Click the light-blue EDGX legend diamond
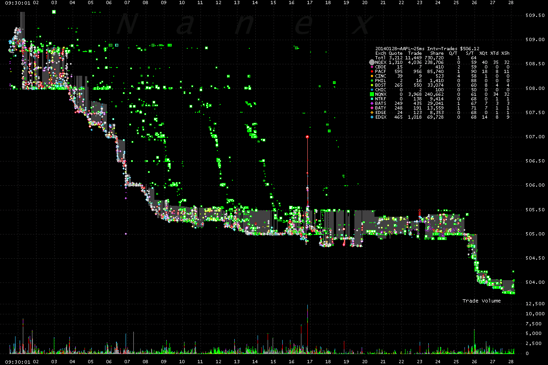This screenshot has width=548, height=365. point(372,117)
